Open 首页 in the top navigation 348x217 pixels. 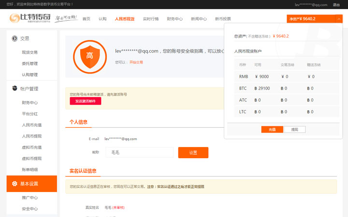point(87,19)
